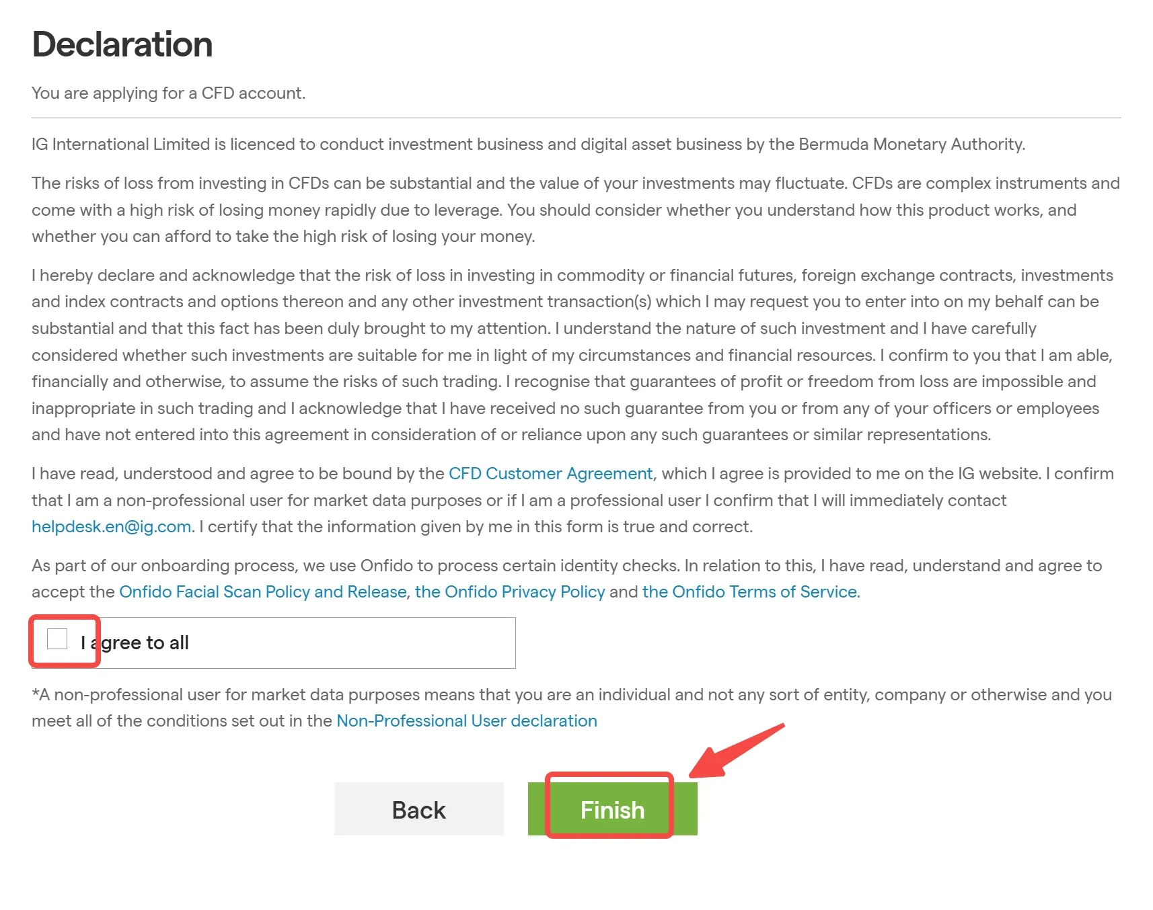Open the Onfido Terms of Service link
This screenshot has width=1153, height=910.
click(x=749, y=592)
